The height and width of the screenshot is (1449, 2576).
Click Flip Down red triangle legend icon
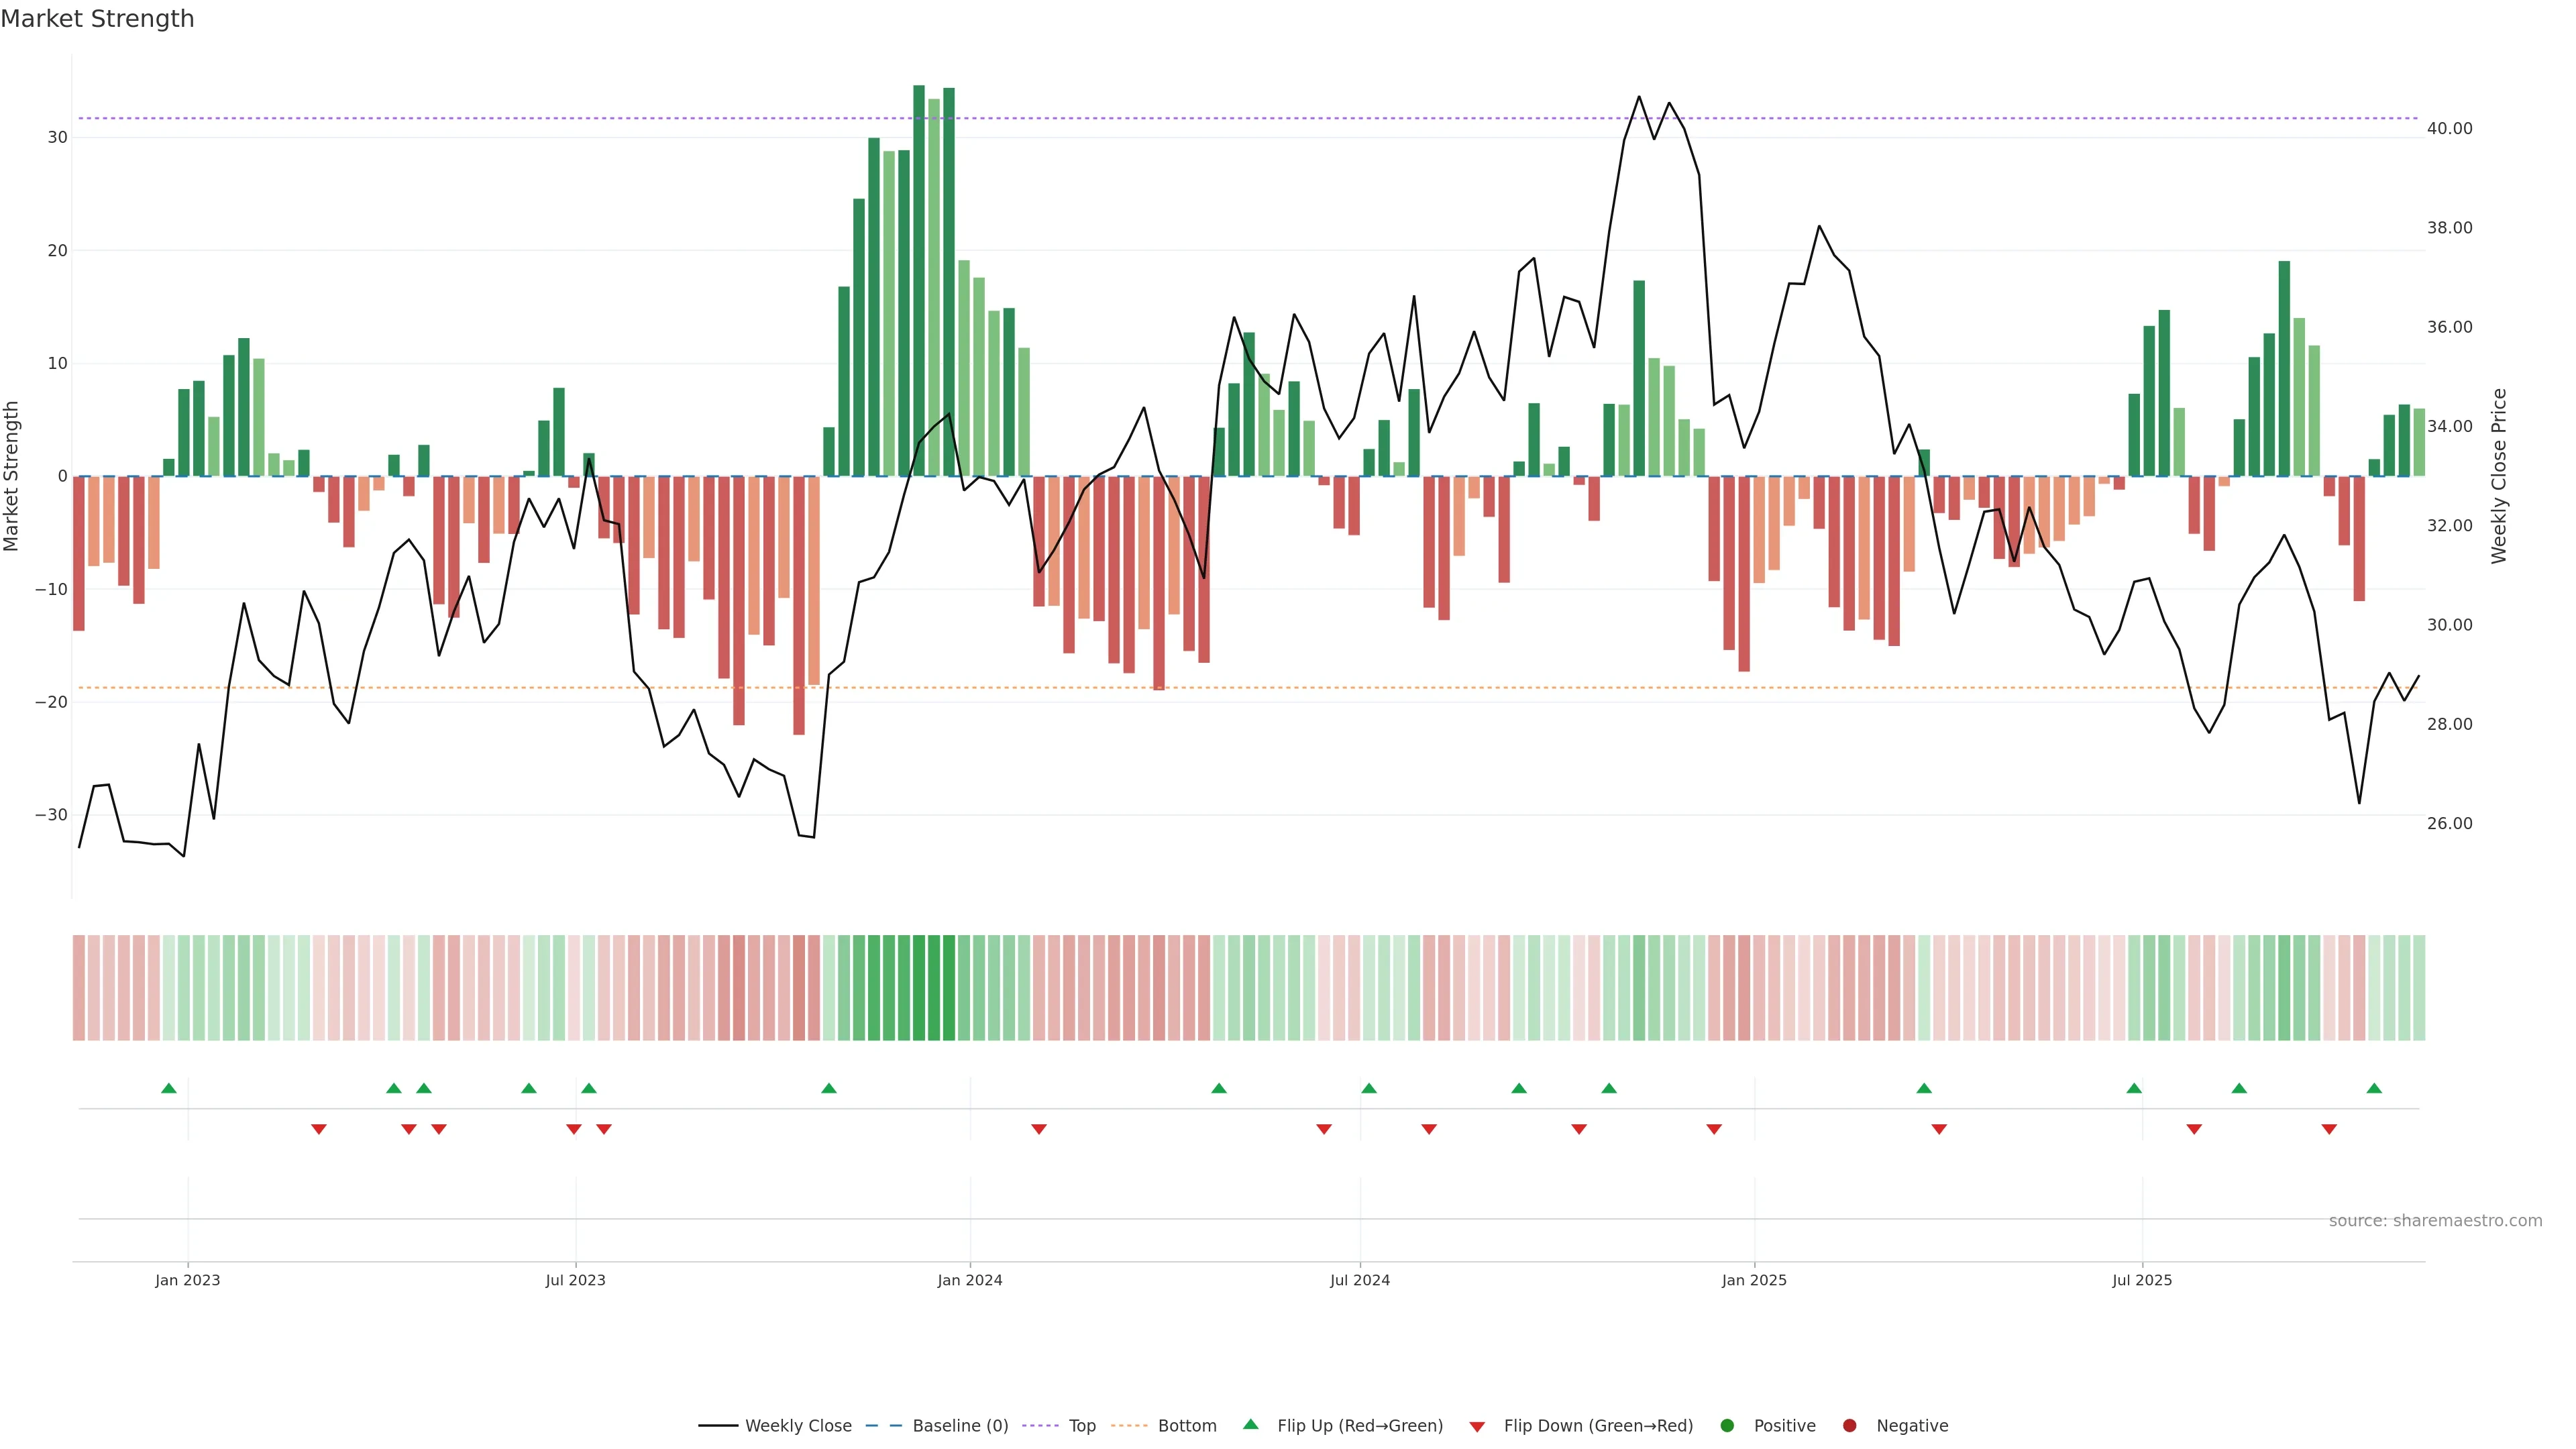[1477, 1427]
